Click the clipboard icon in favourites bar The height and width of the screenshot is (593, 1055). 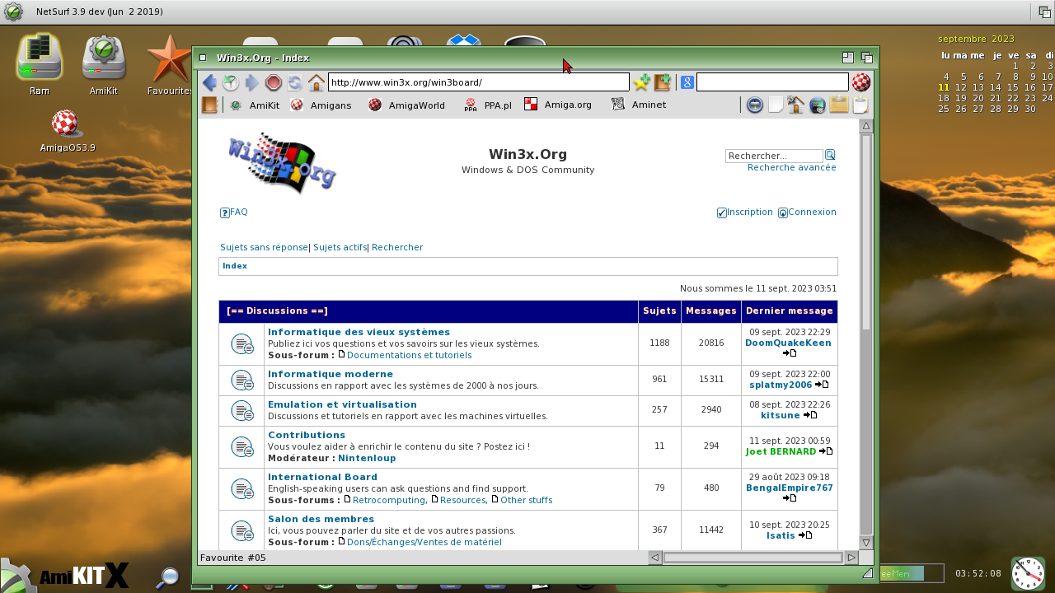860,105
